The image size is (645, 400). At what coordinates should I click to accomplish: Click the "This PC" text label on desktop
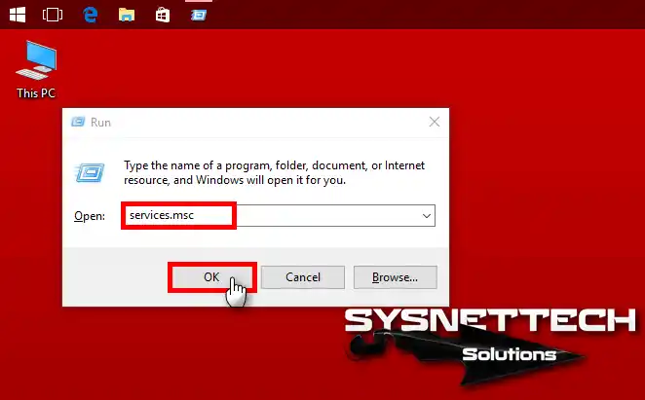coord(36,93)
